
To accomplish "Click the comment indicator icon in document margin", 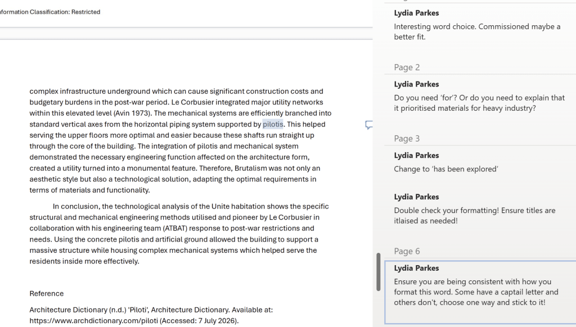I will click(369, 125).
